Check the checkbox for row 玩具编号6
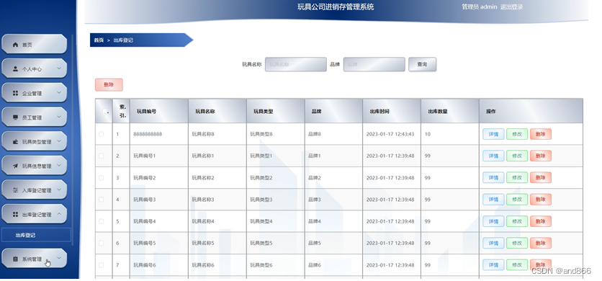 (102, 265)
